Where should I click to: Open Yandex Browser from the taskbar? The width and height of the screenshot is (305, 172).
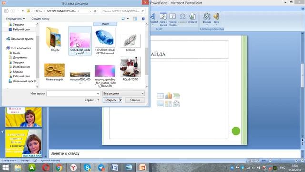point(73,168)
